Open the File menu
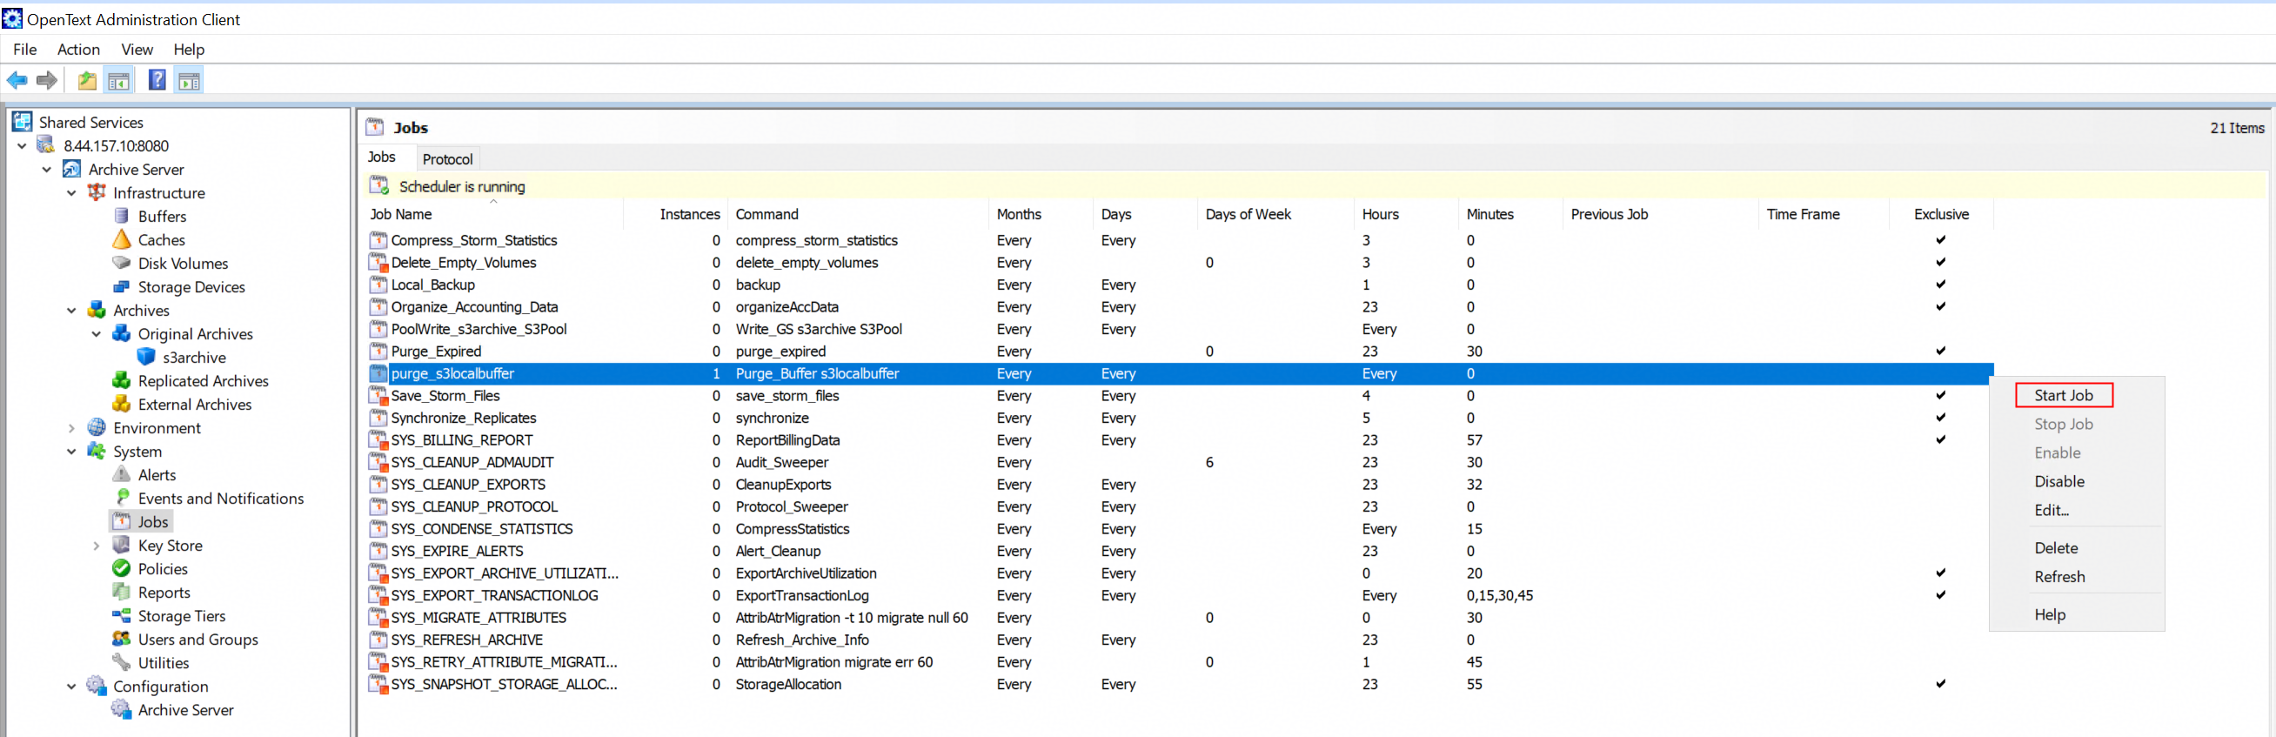 pos(24,50)
